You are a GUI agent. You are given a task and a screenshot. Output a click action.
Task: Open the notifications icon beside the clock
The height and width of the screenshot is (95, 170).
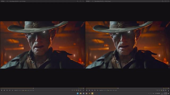coord(168,93)
